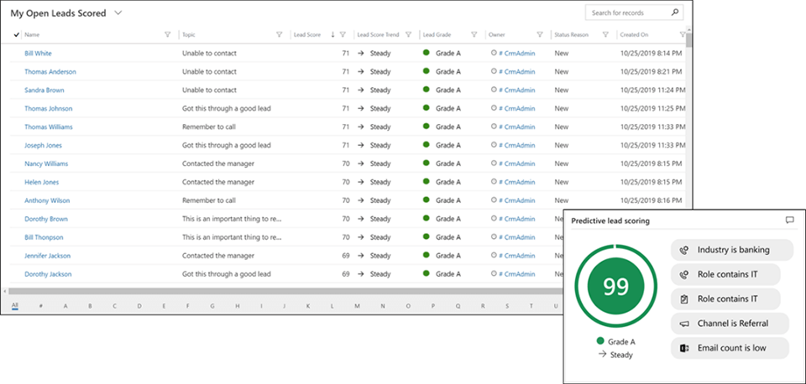Open the Lead Score Trend column filter

coord(408,35)
